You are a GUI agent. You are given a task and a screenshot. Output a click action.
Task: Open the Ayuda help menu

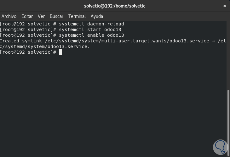pyautogui.click(x=97, y=16)
